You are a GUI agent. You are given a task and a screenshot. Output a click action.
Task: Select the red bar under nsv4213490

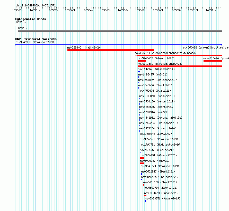[x=213, y=61]
